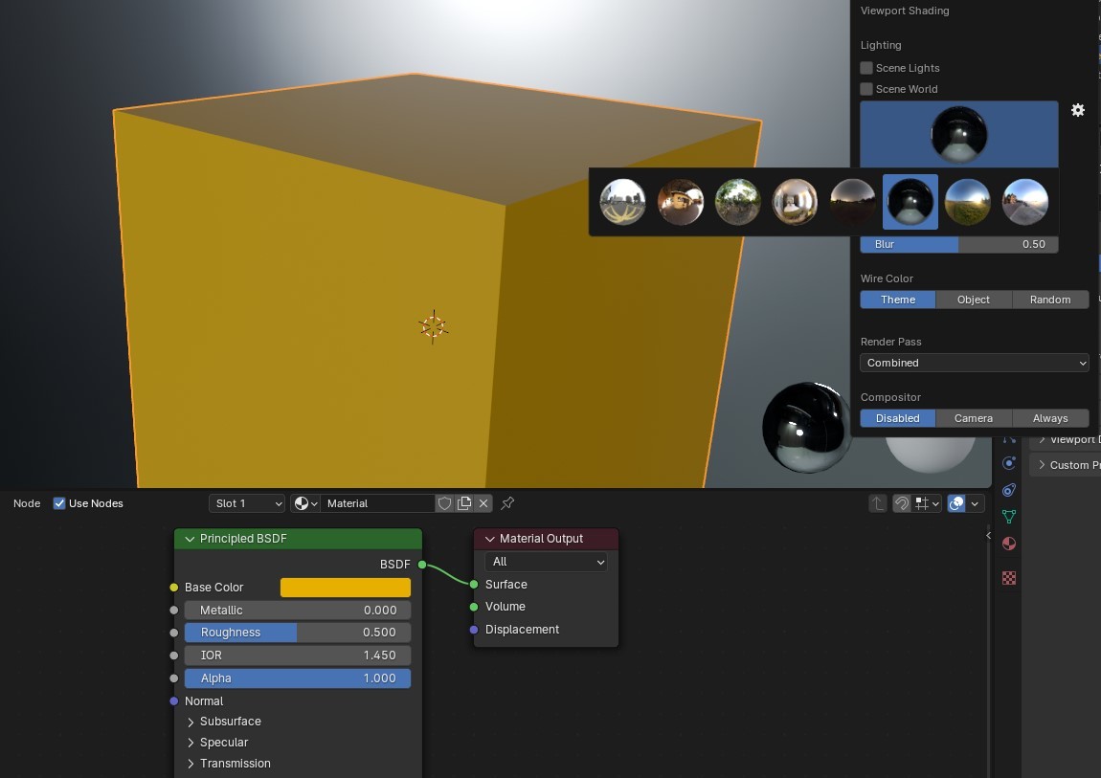The height and width of the screenshot is (778, 1101).
Task: Open the Slot 1 dropdown
Action: (x=247, y=503)
